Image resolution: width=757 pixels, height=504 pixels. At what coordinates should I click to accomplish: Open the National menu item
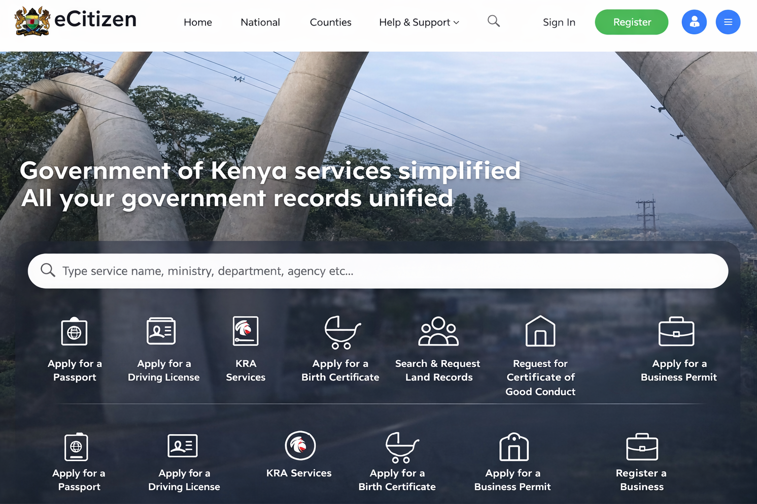[260, 22]
